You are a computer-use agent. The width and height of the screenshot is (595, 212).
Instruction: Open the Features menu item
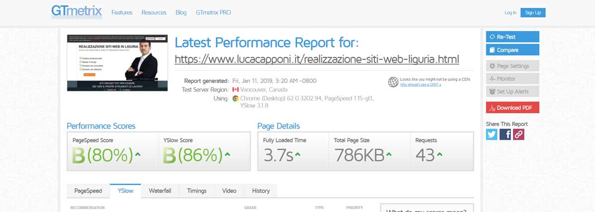pyautogui.click(x=122, y=12)
